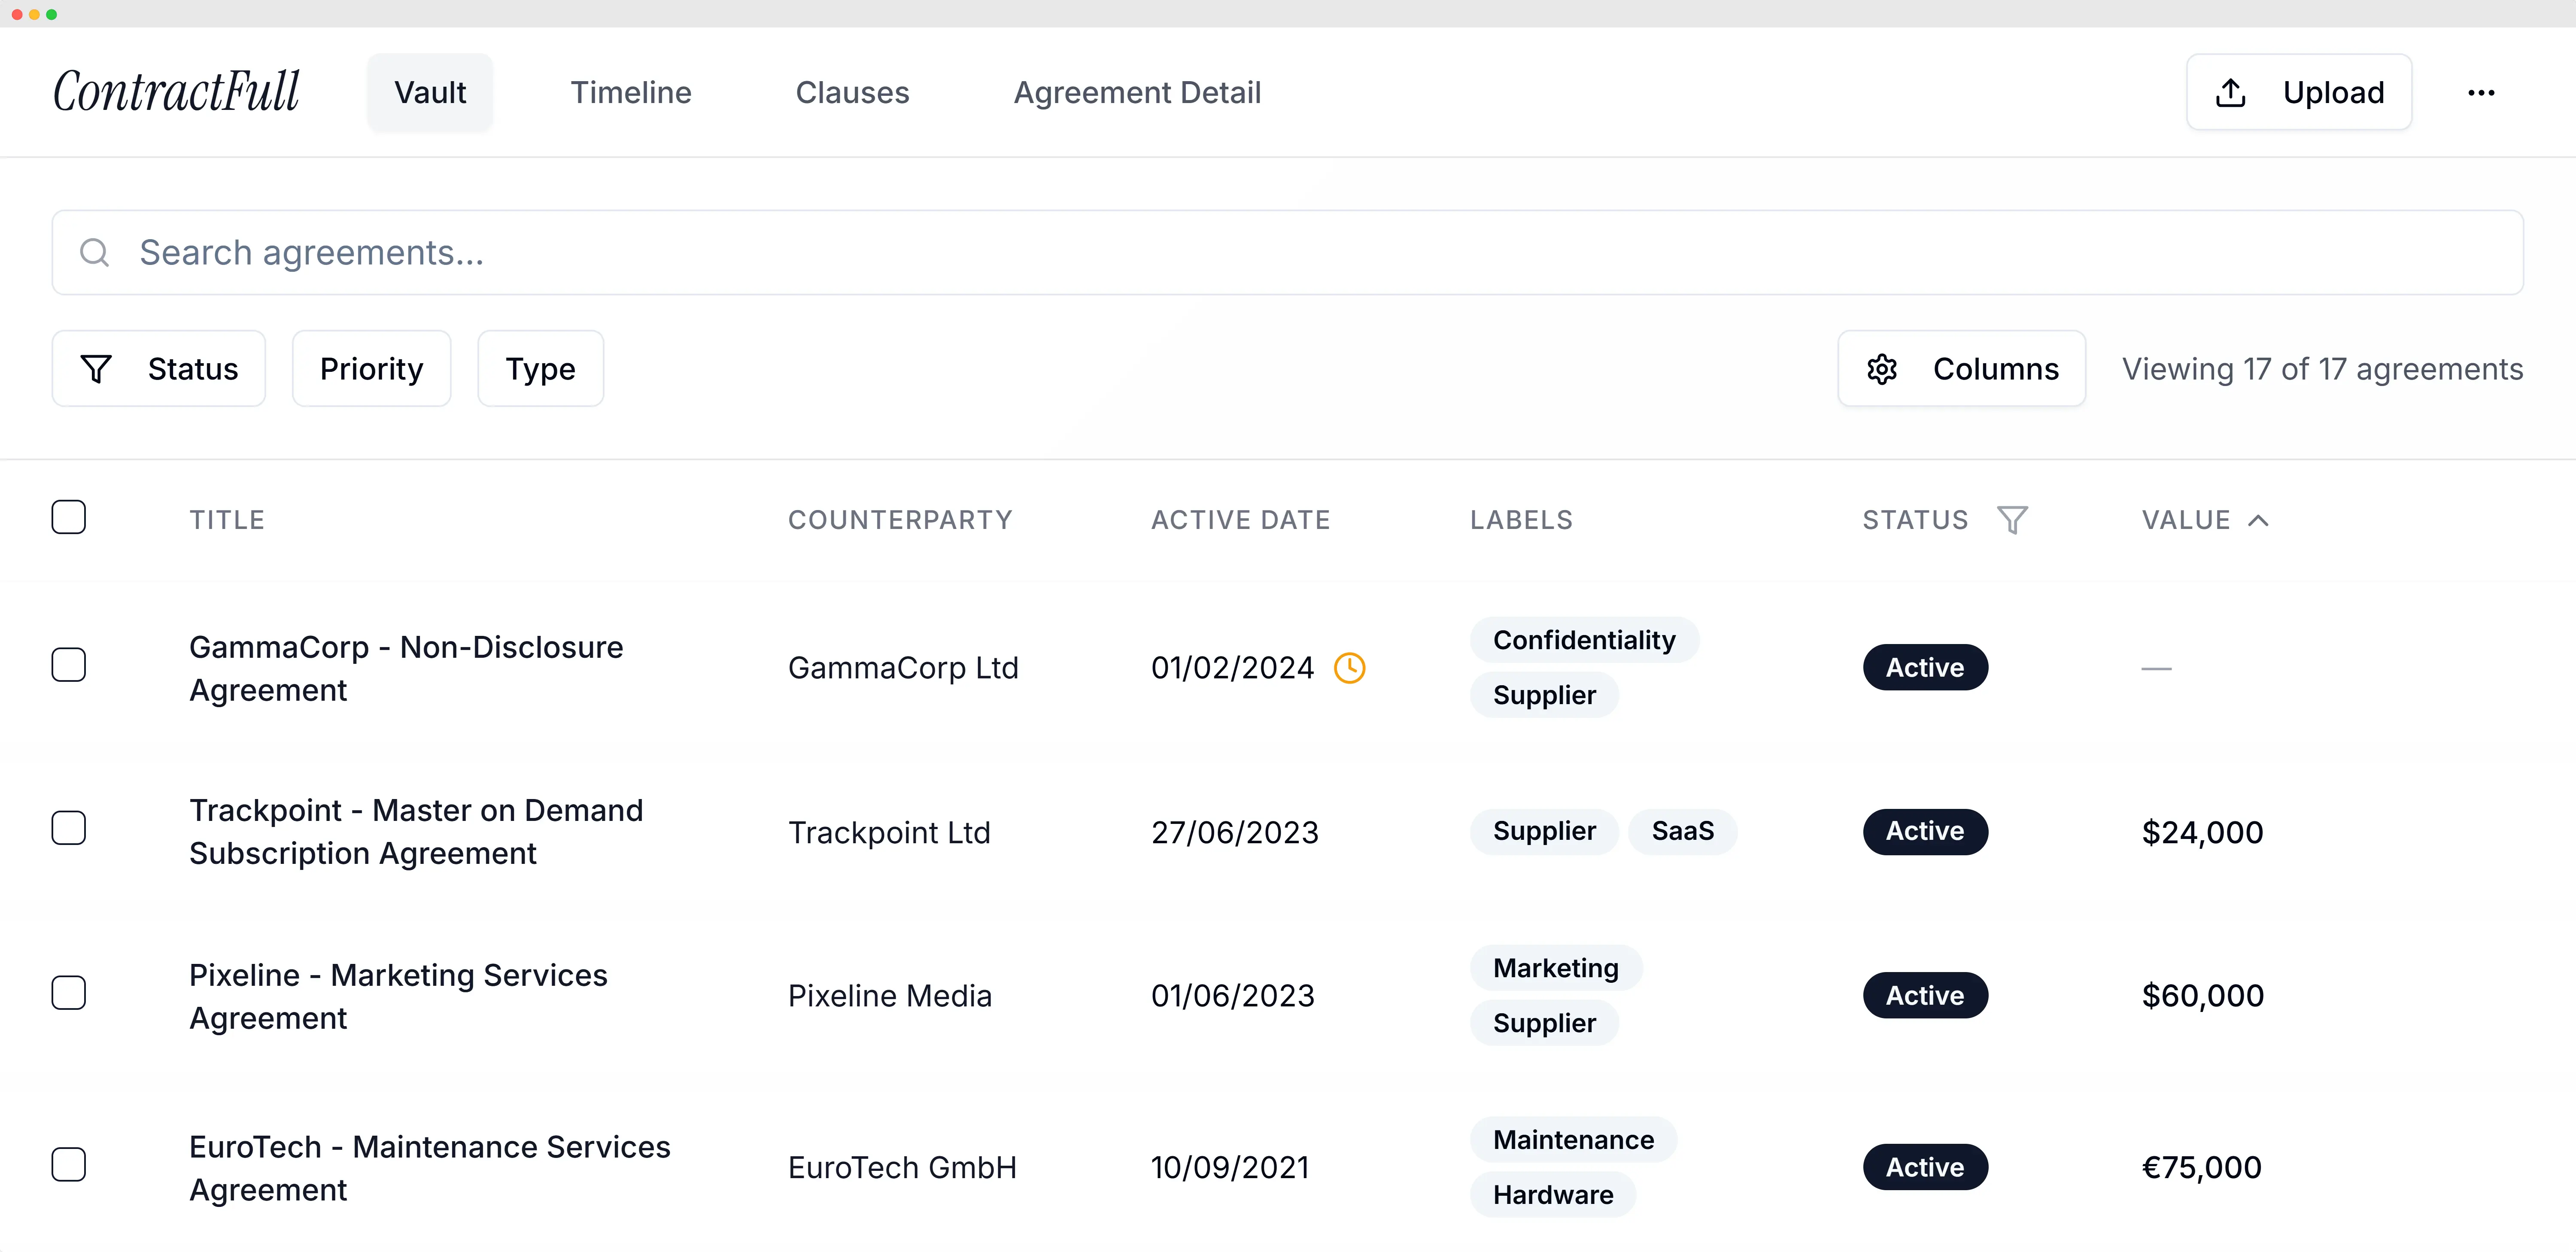Click the value $60,000

(2203, 996)
